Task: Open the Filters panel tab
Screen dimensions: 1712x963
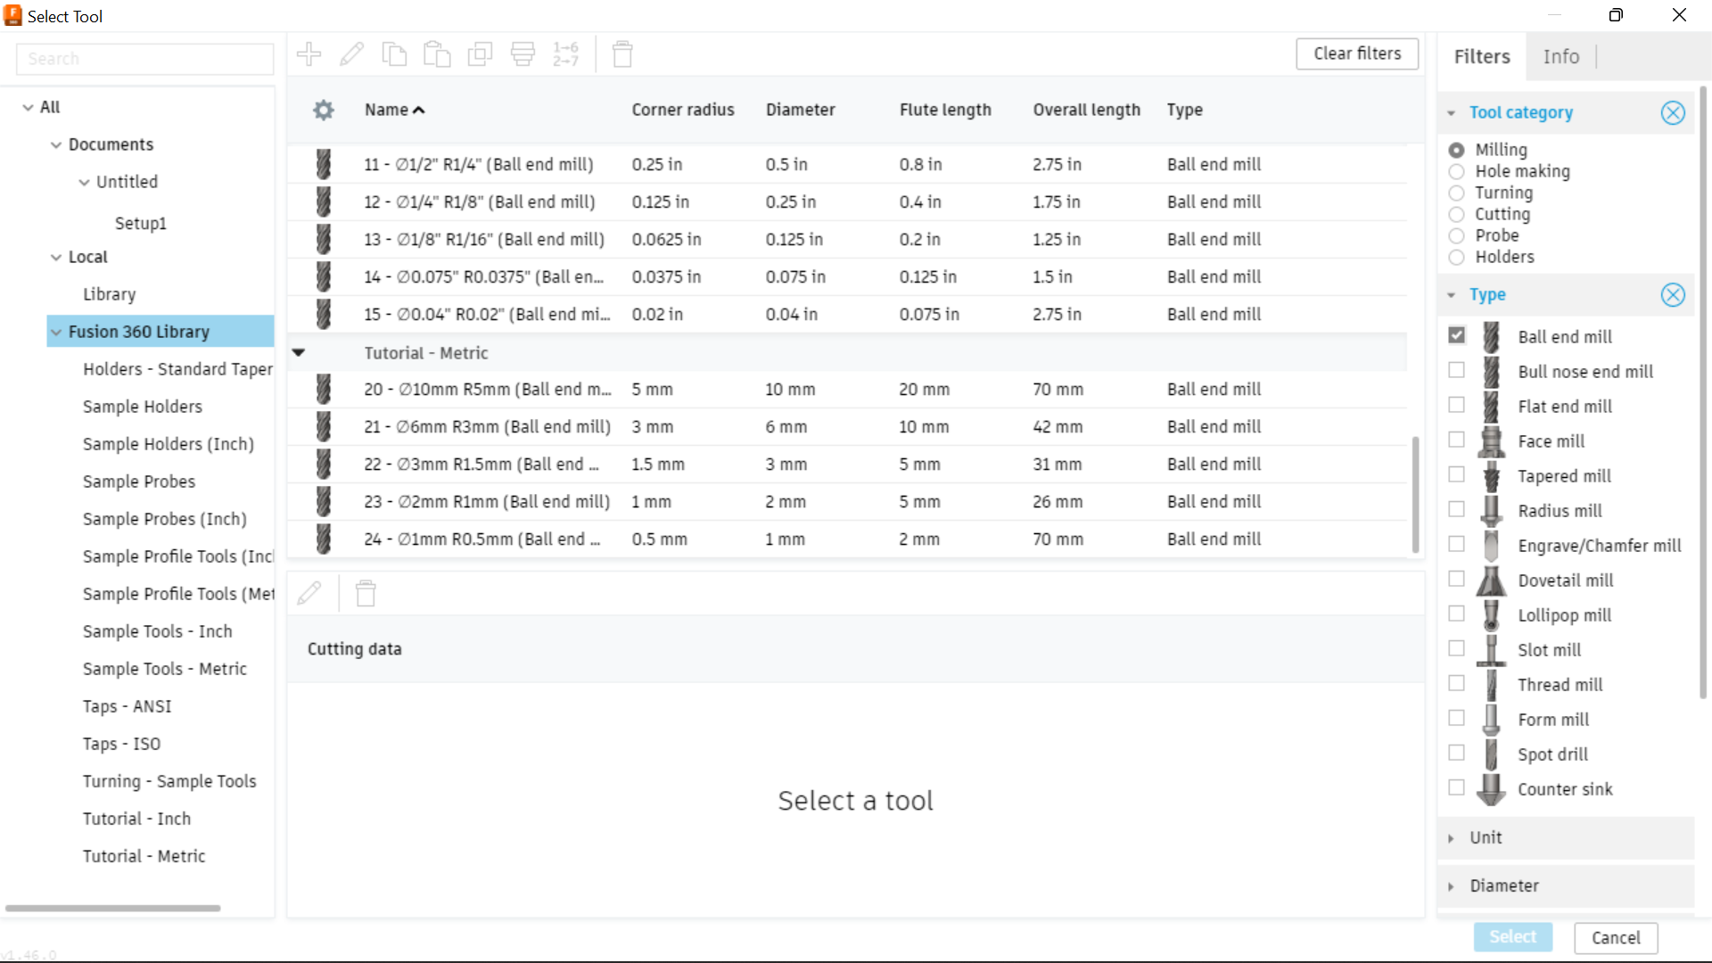Action: pos(1481,56)
